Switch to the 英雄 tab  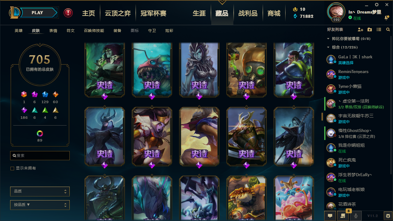pos(19,31)
